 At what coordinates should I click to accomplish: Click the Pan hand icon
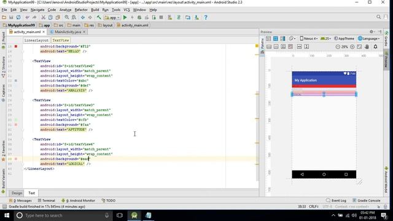point(367,47)
